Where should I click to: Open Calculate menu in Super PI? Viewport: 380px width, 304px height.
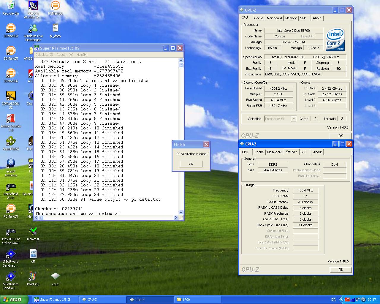44,55
